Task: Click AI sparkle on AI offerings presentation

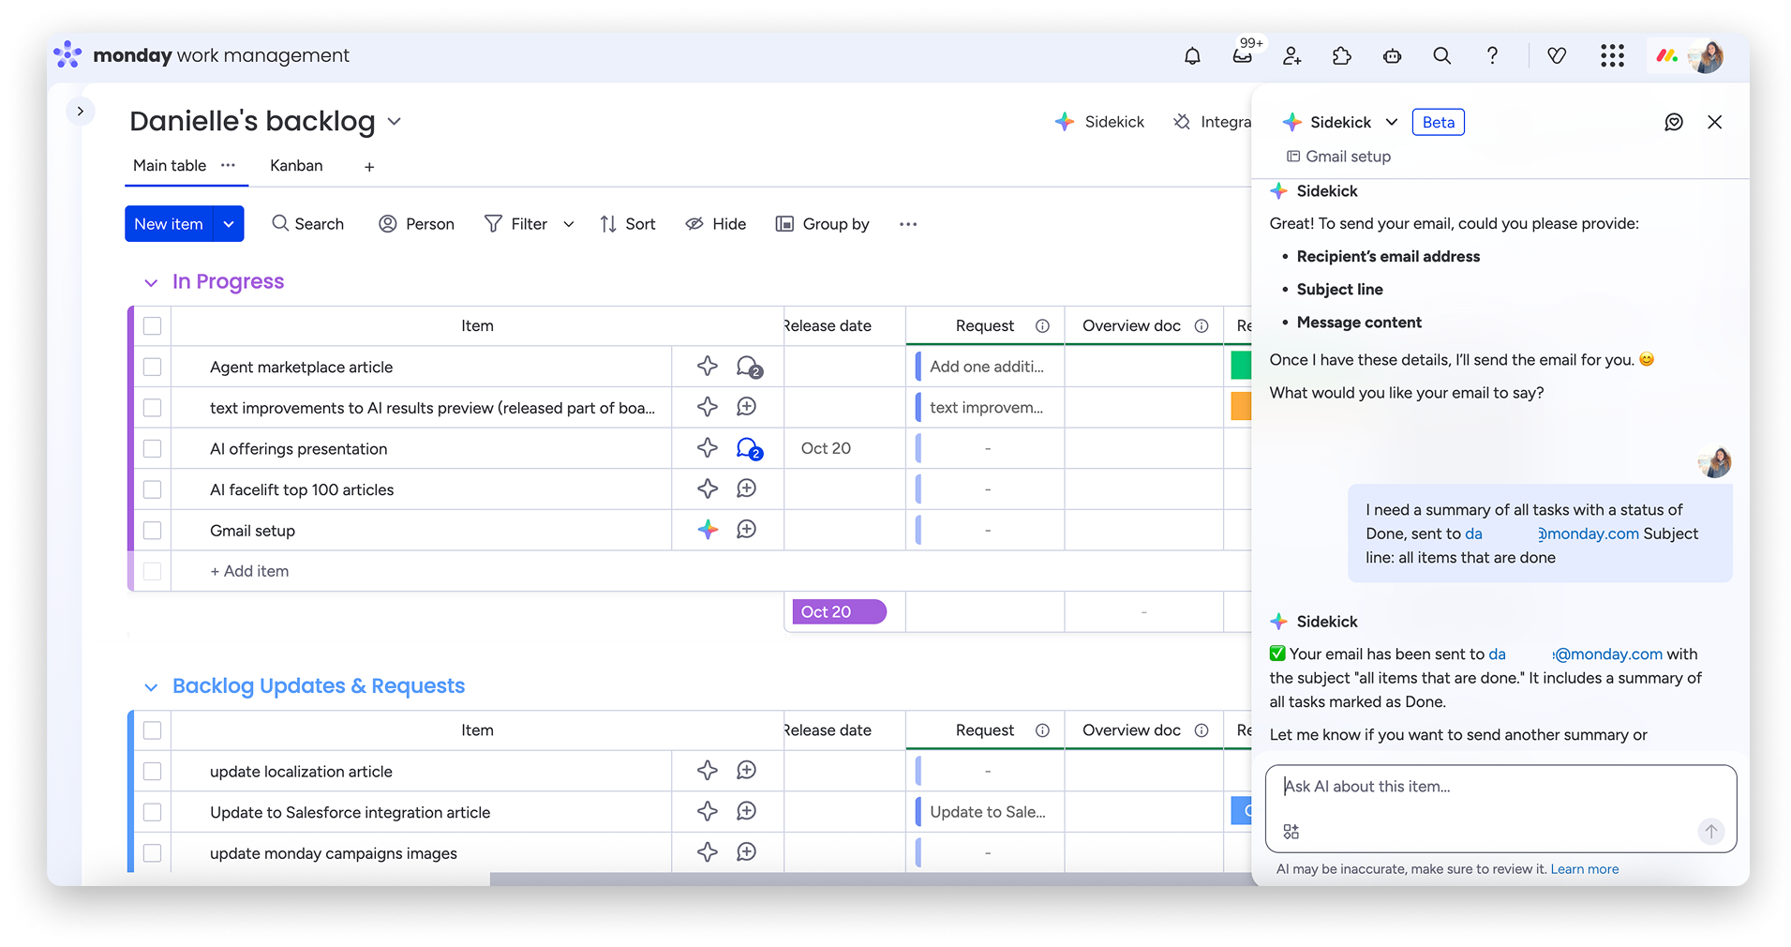Action: click(x=708, y=448)
